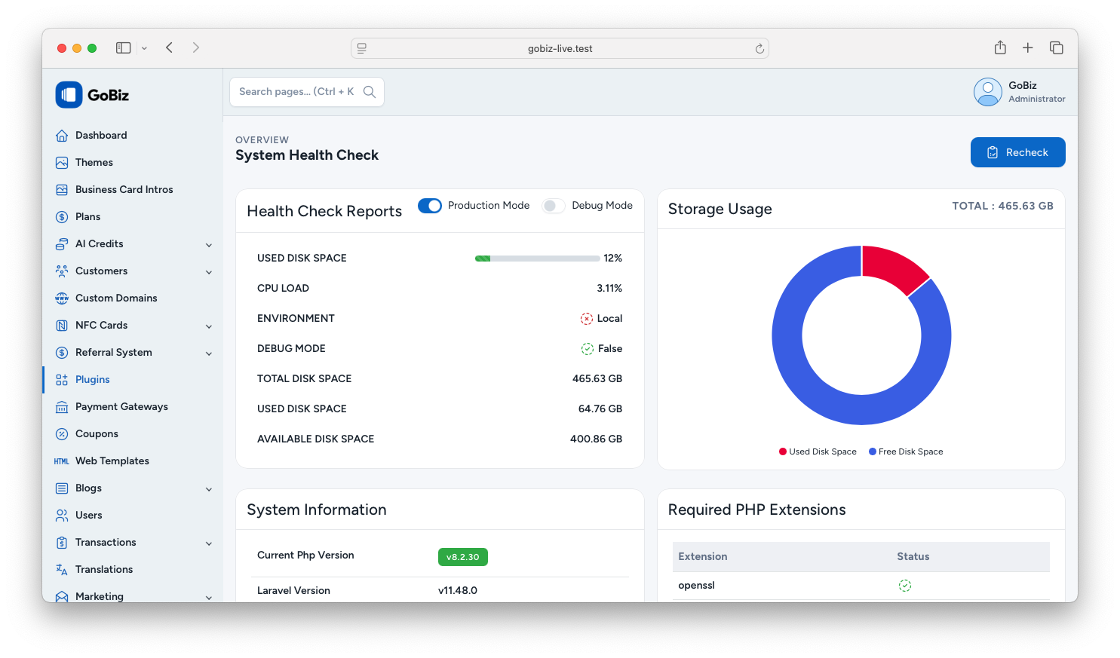Click the Coupons percent icon
Viewport: 1120px width, 658px height.
click(62, 434)
